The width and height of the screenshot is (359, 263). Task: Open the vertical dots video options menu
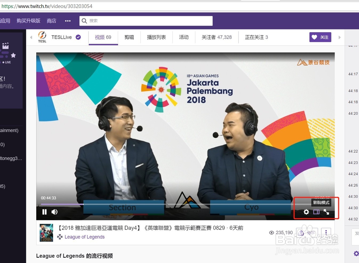click(326, 233)
